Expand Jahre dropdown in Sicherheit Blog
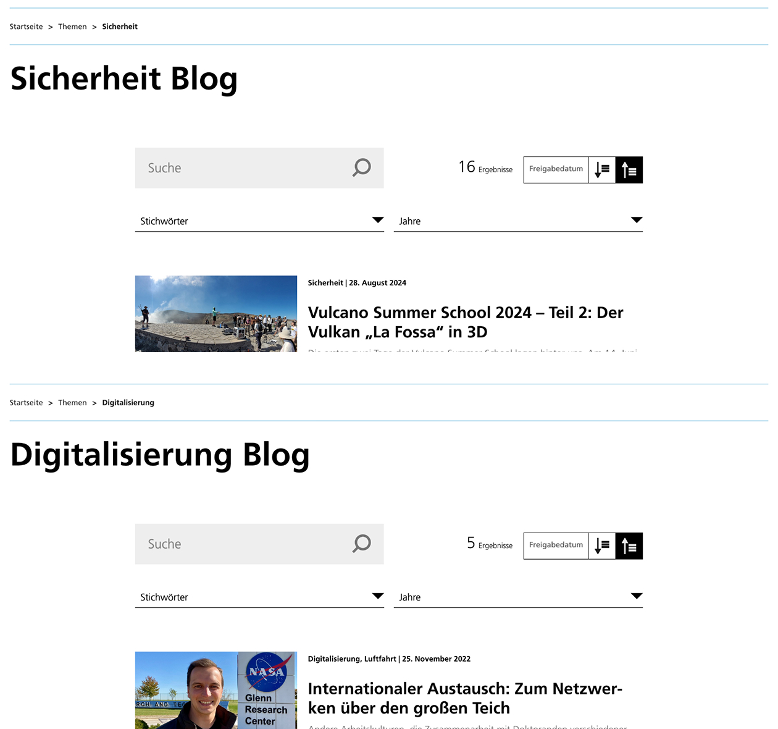Screen dimensions: 778x729 pyautogui.click(x=518, y=221)
